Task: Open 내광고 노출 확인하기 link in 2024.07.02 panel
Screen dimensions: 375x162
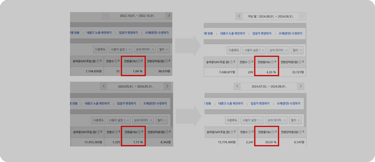Action: (x=231, y=103)
